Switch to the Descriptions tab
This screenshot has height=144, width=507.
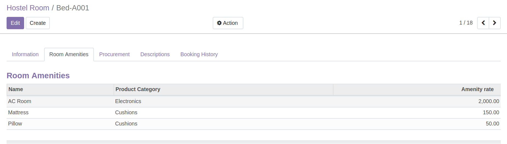pyautogui.click(x=155, y=54)
